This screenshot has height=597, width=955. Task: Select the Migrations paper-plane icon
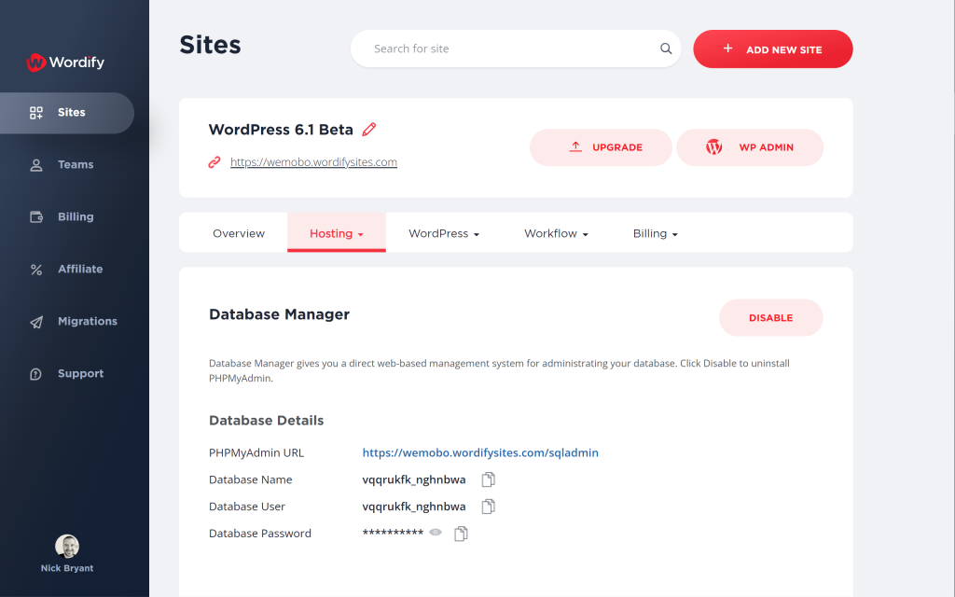pyautogui.click(x=35, y=321)
